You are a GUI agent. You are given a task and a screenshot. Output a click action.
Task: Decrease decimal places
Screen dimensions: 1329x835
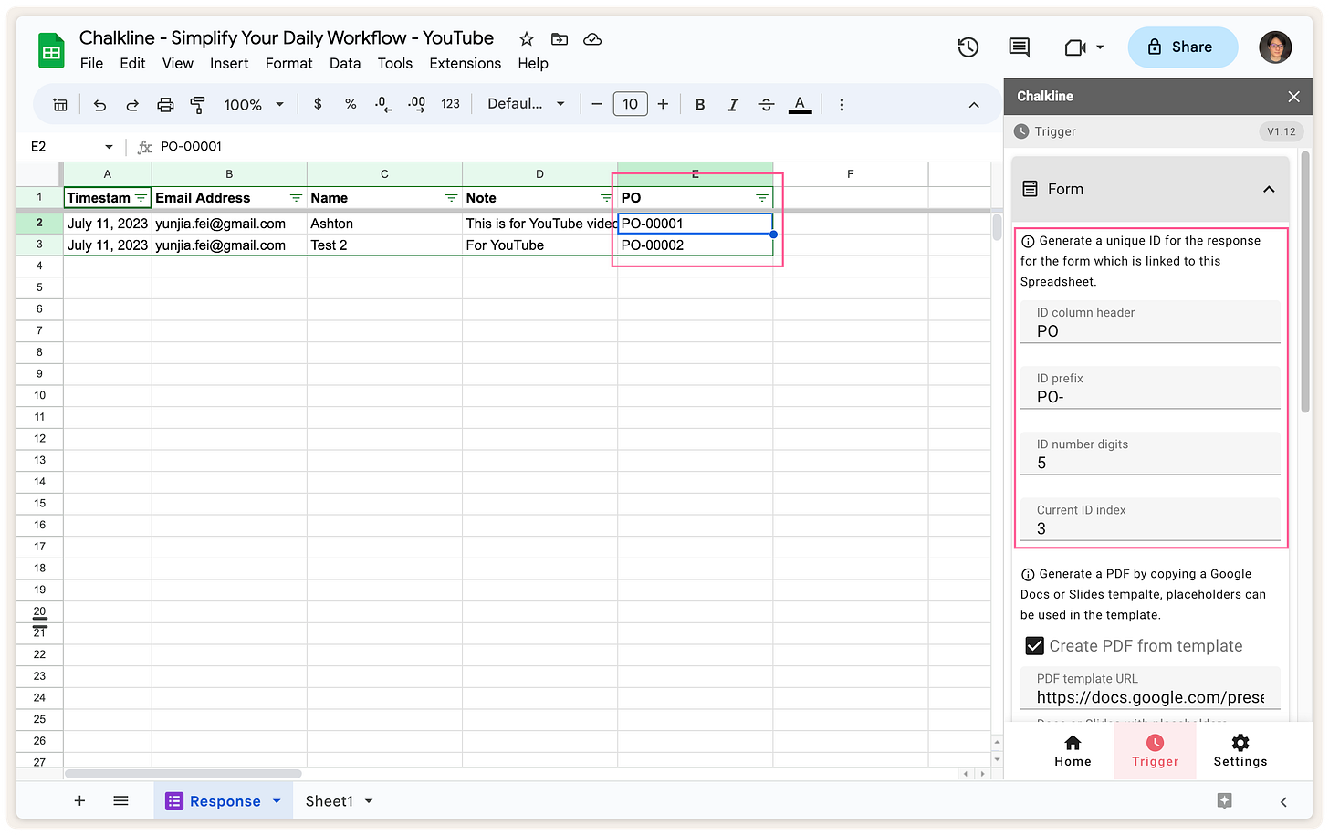[x=383, y=104]
